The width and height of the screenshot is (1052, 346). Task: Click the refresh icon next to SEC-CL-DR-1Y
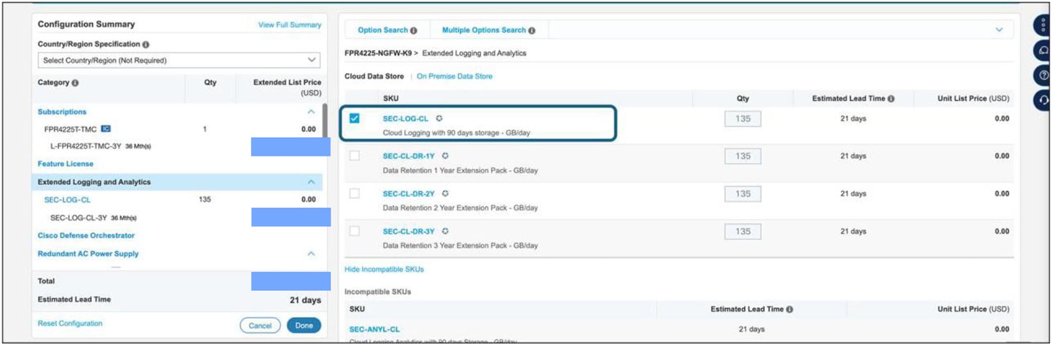(446, 156)
